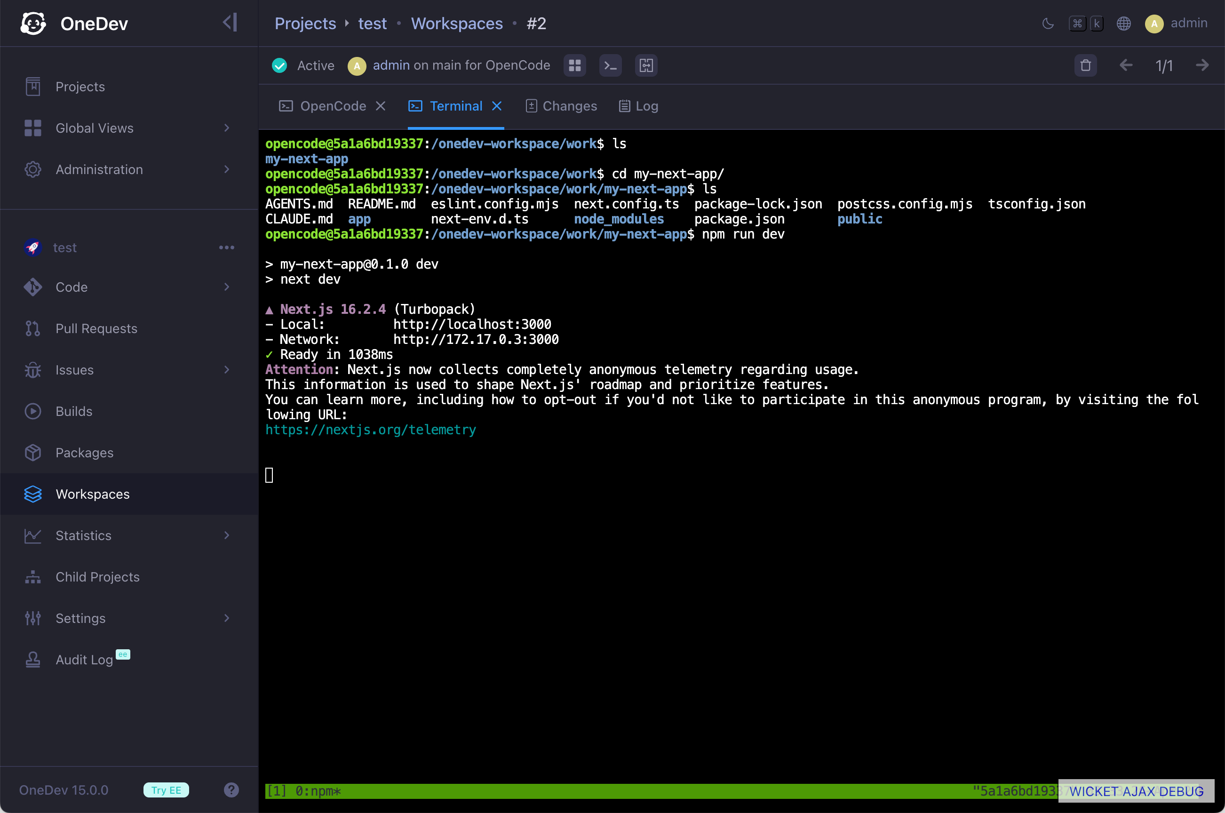This screenshot has height=813, width=1225.
Task: Click the Workspaces breadcrumb link
Action: coord(457,24)
